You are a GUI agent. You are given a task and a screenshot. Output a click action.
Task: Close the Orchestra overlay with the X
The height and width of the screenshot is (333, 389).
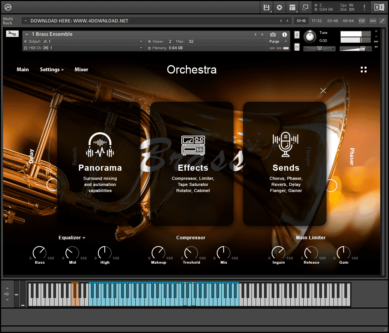pos(323,91)
